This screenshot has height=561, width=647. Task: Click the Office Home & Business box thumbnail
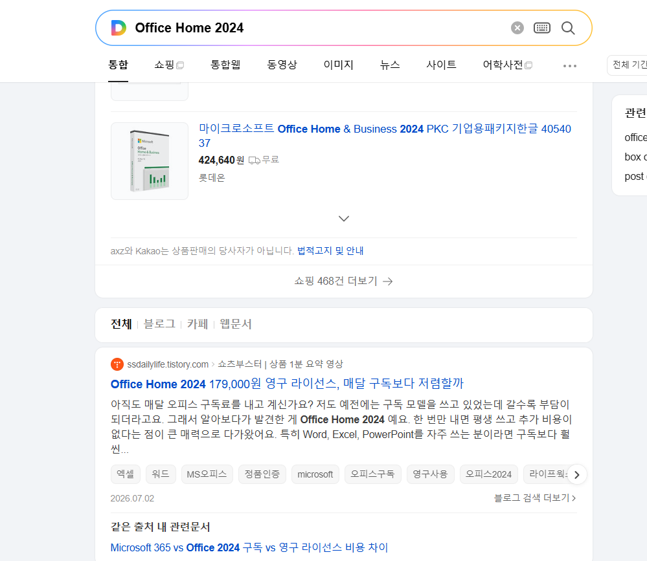150,160
